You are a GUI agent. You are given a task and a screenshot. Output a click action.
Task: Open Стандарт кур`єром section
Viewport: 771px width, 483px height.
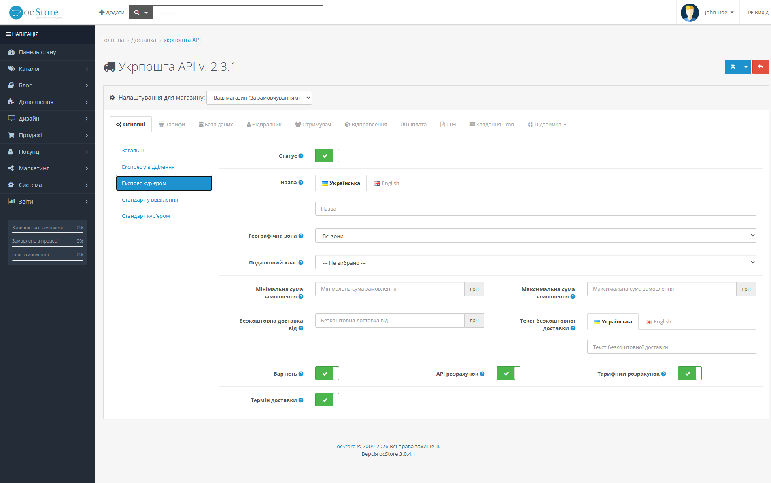(164, 216)
